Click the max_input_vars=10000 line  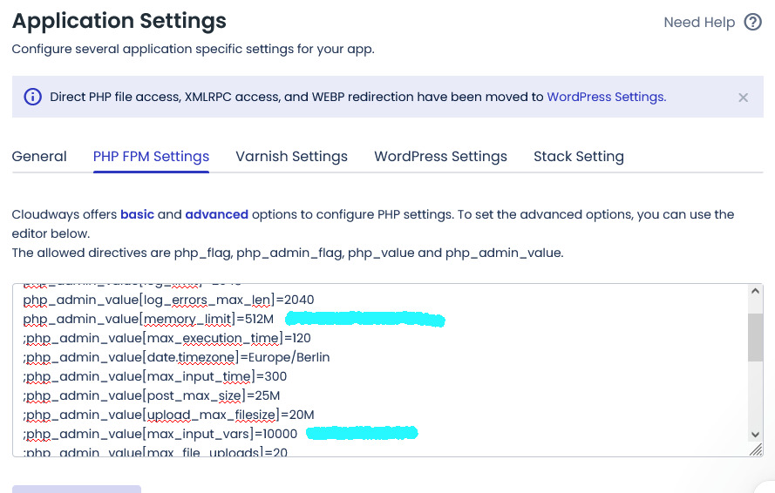(x=161, y=434)
